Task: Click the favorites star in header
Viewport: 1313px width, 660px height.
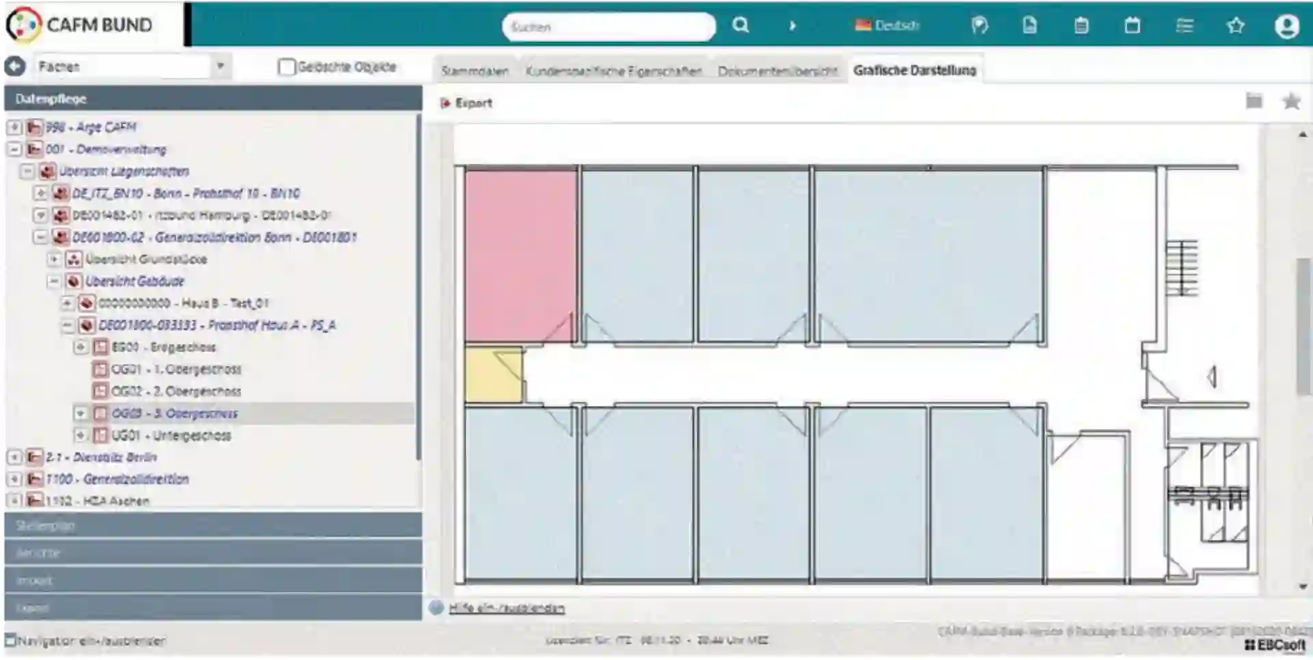Action: 1235,26
